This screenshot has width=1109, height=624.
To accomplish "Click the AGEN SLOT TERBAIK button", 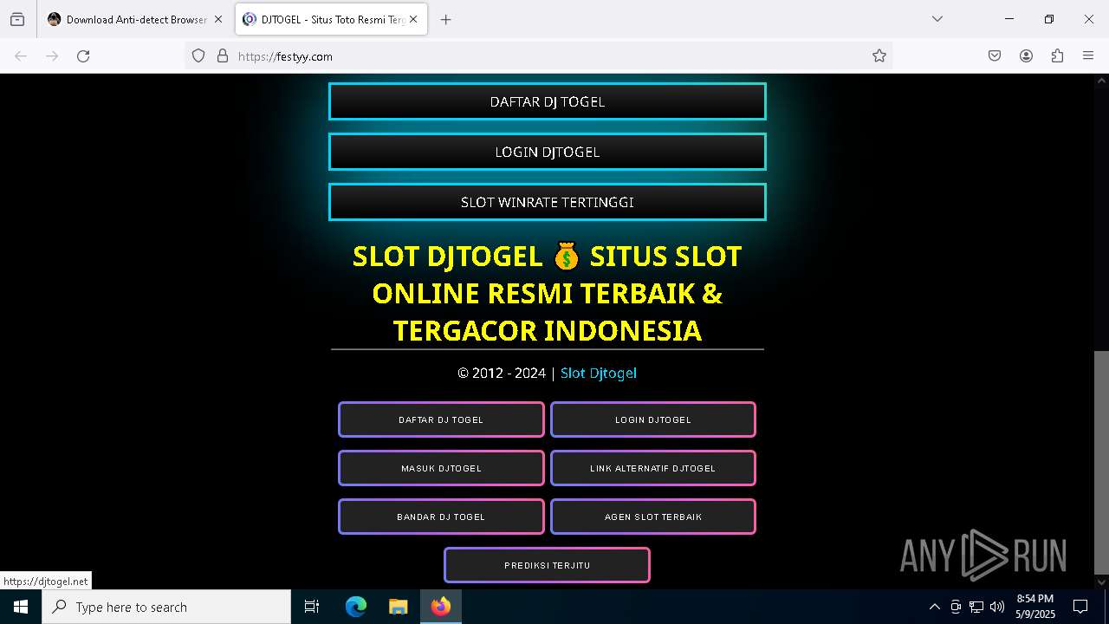I will pos(653,517).
